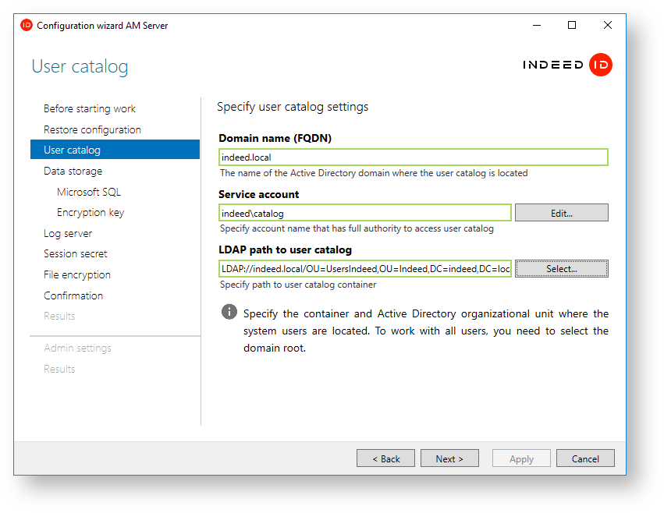664x513 pixels.
Task: Click the info icon beside container hint
Action: [x=229, y=313]
